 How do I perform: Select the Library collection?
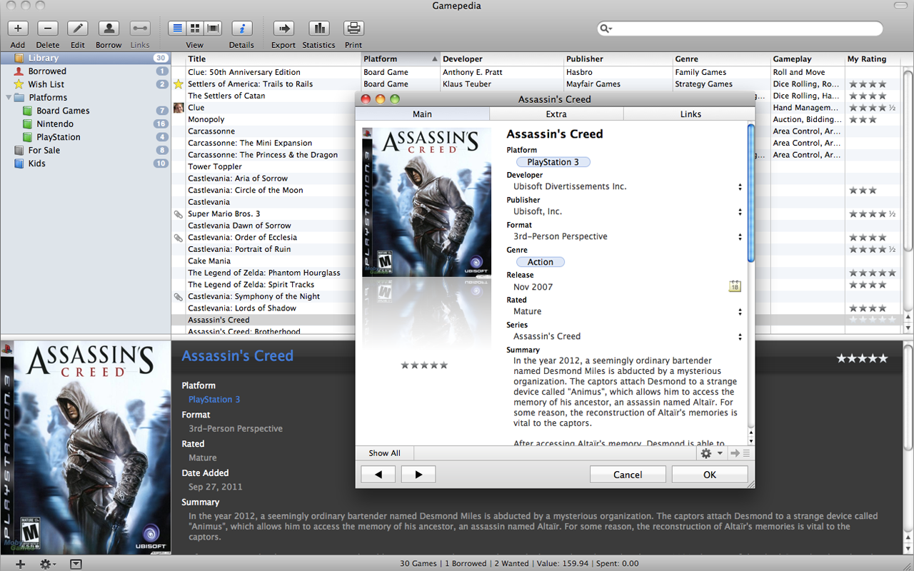click(x=86, y=59)
